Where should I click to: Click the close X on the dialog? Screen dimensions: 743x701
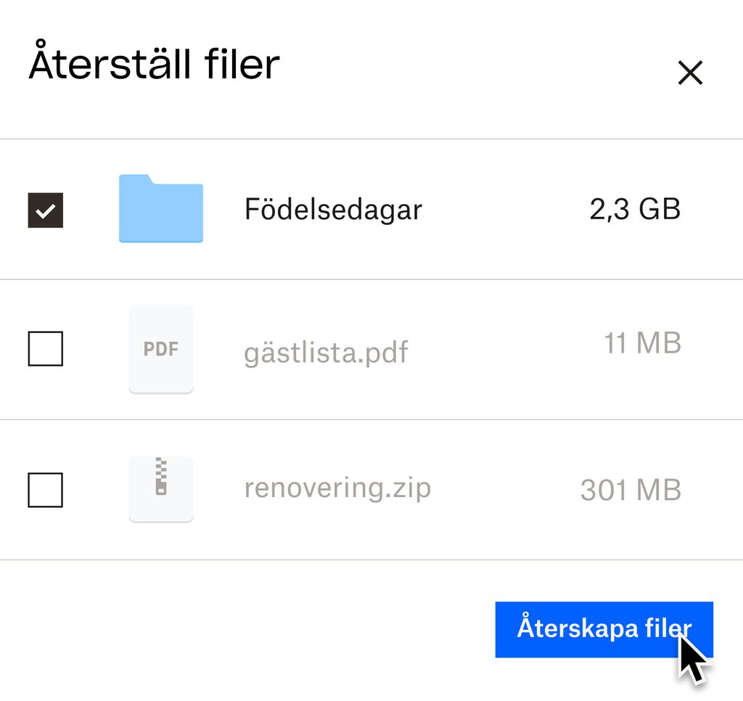coord(689,73)
